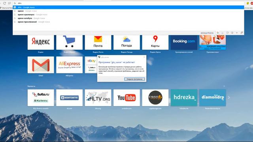Open the diamondrp suggestion tile
The width and height of the screenshot is (253, 142).
213,98
